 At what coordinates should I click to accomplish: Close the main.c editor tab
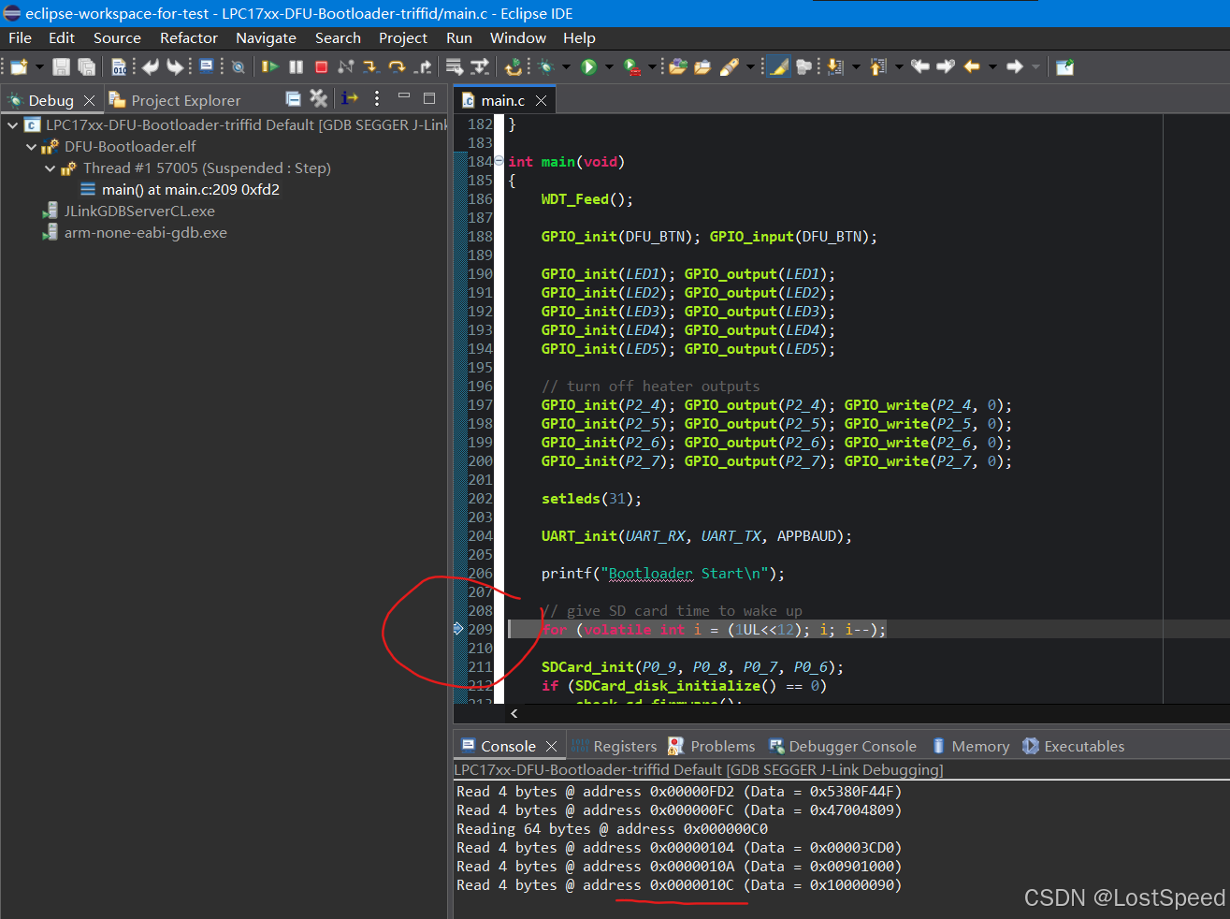[541, 100]
